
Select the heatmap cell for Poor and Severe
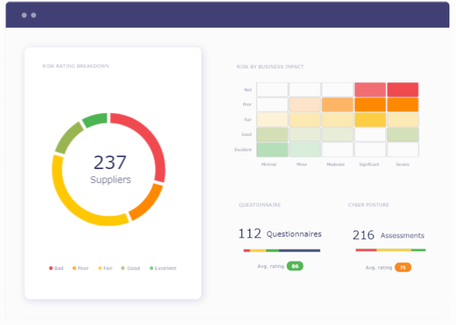tap(403, 105)
